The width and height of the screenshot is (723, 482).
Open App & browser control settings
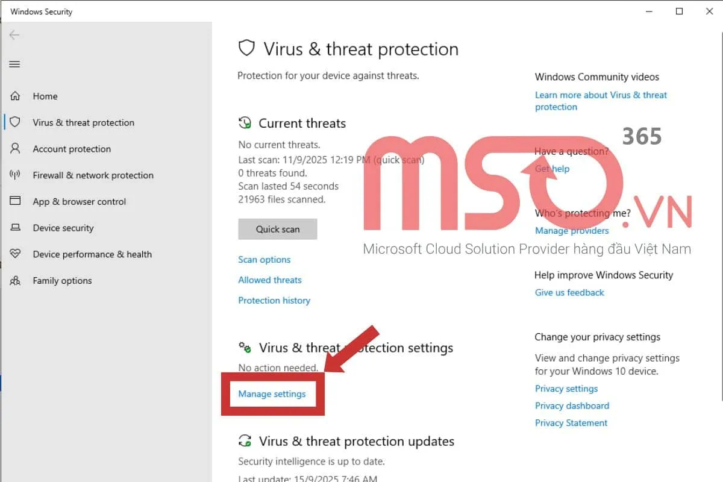(79, 201)
